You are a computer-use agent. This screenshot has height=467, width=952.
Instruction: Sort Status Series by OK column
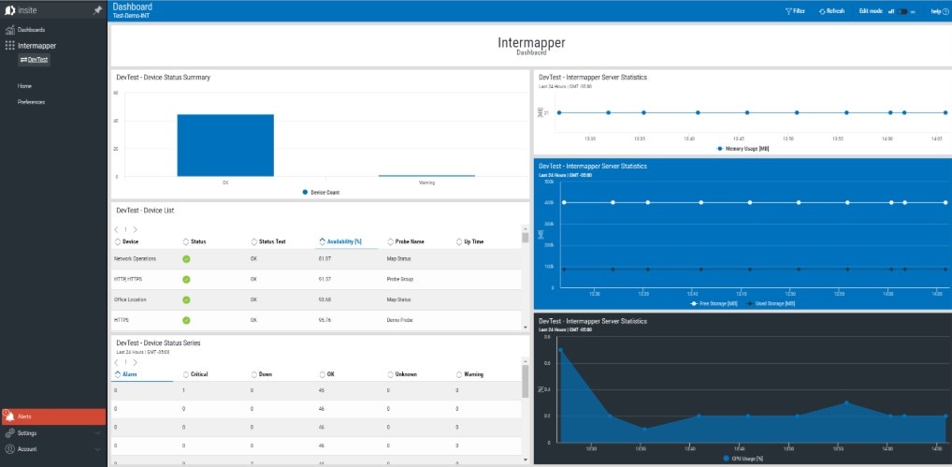click(326, 374)
